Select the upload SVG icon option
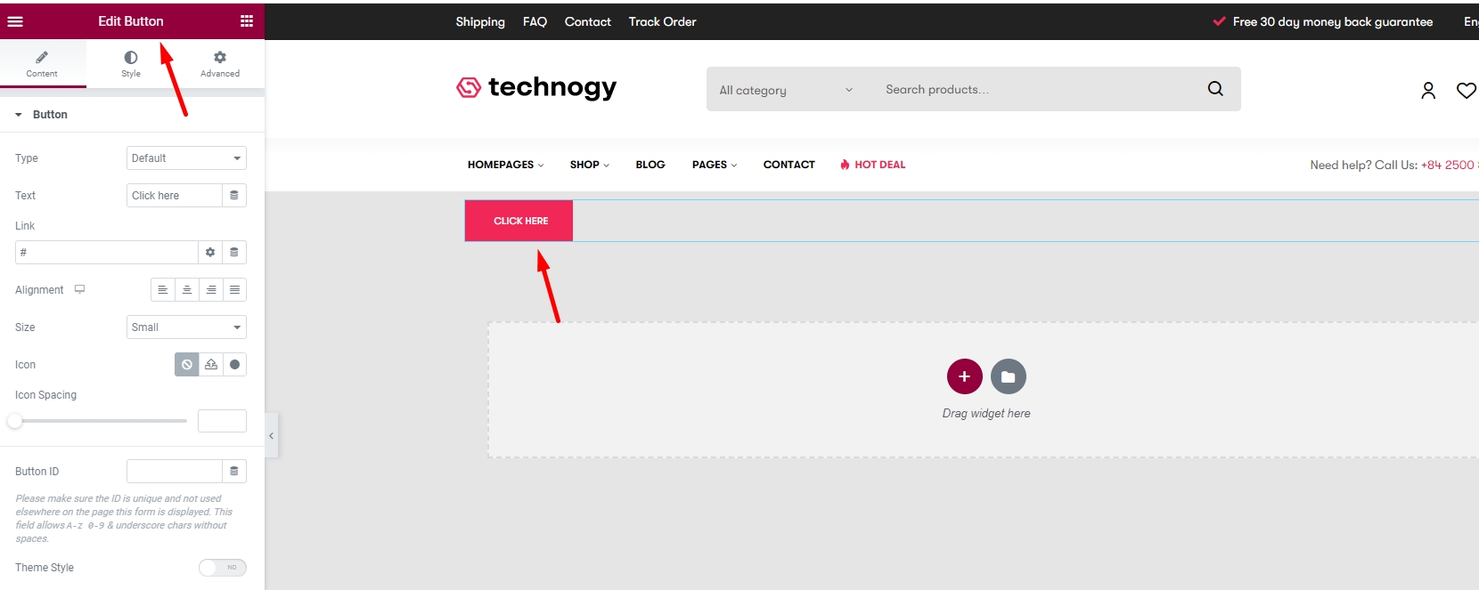This screenshot has width=1479, height=590. coord(211,365)
